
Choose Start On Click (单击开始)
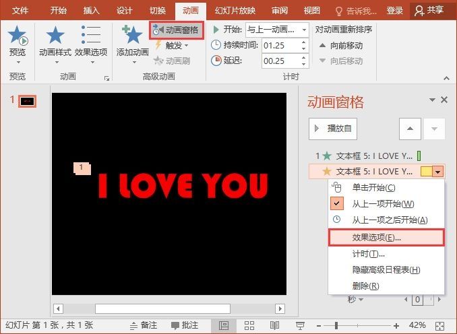pos(386,187)
